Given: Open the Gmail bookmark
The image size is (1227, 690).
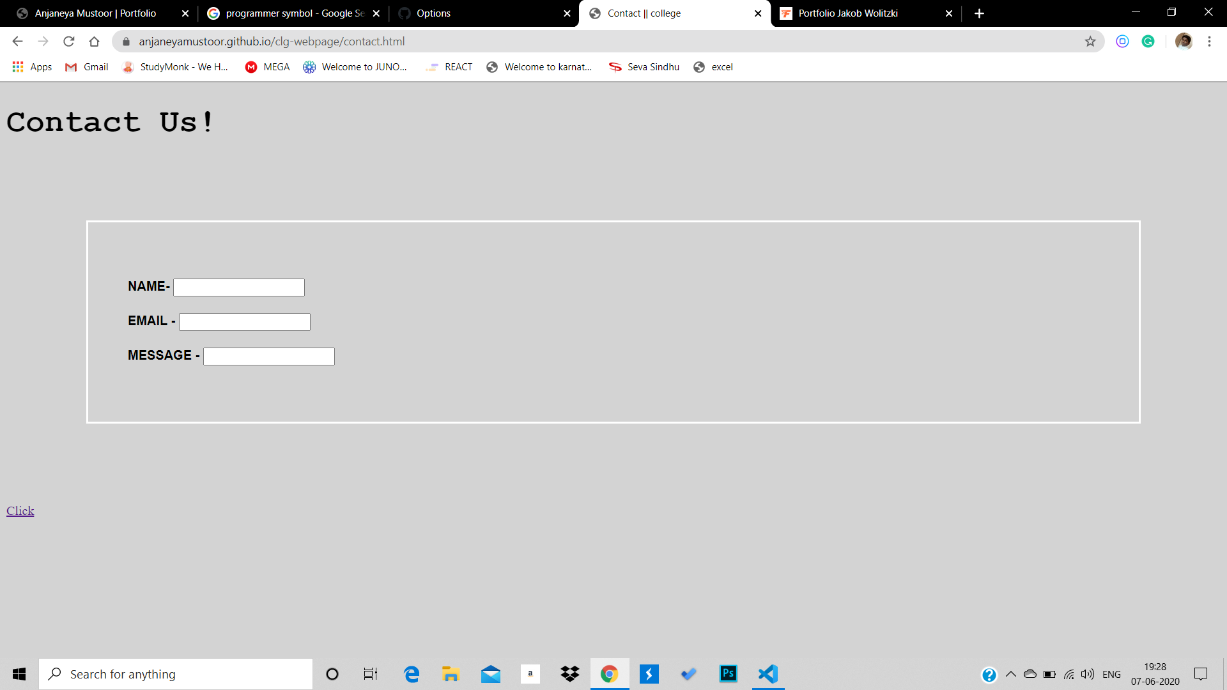Looking at the screenshot, I should 87,67.
